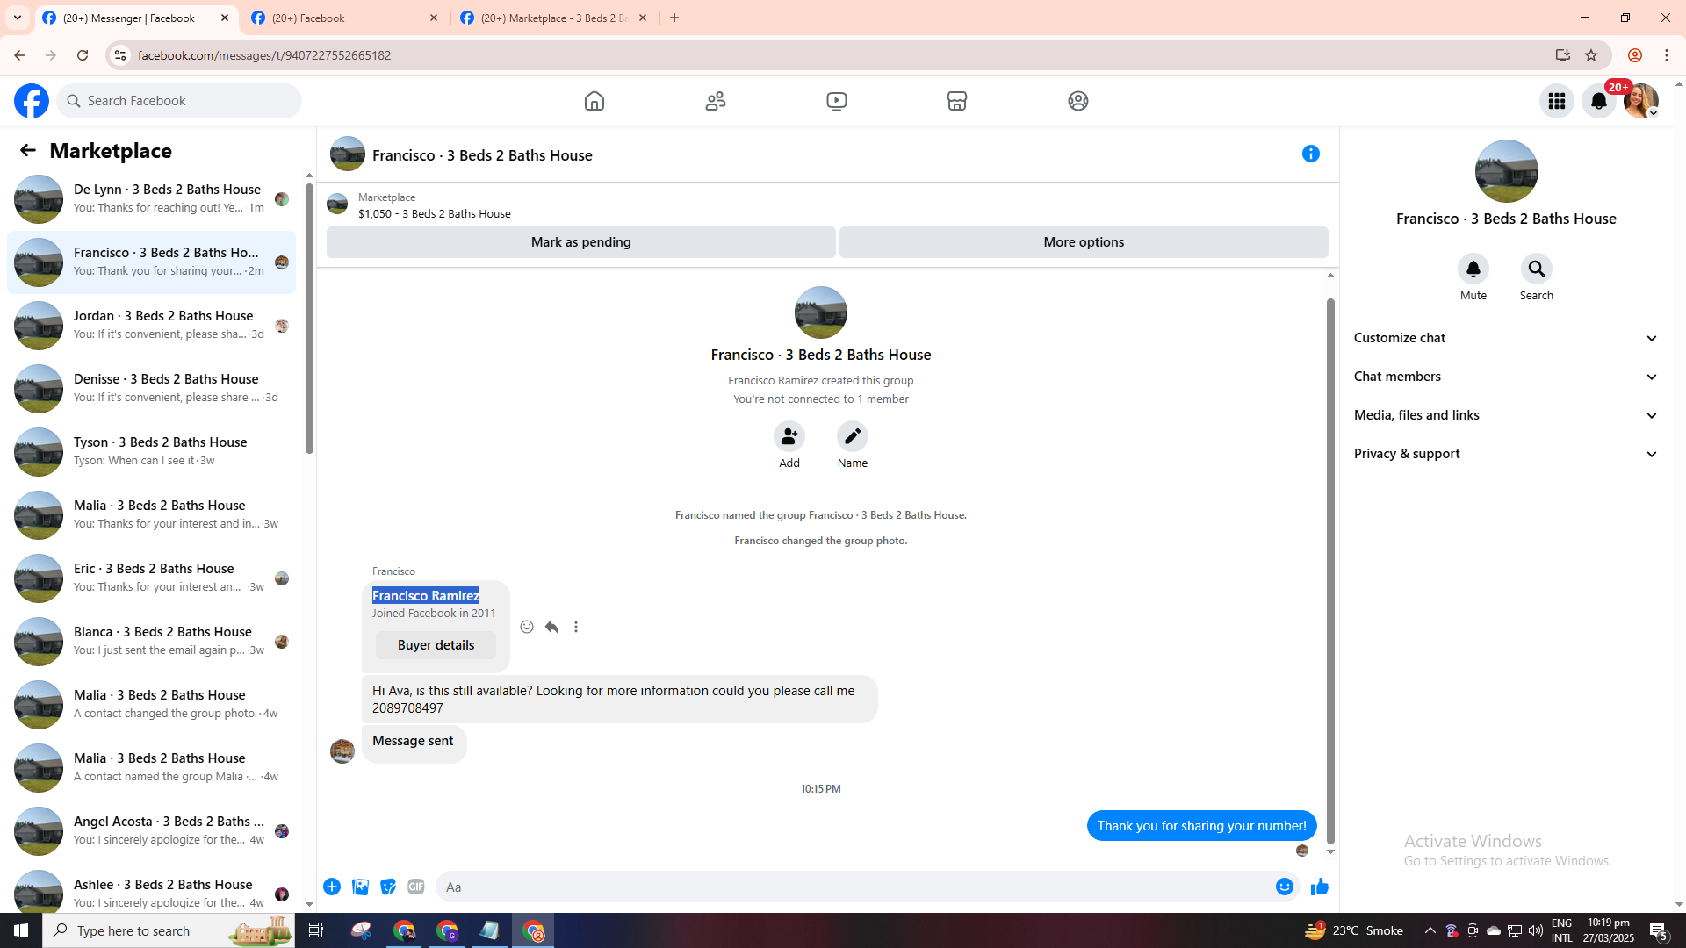Open Windows Task View
Screen dimensions: 1686x948
pos(315,930)
